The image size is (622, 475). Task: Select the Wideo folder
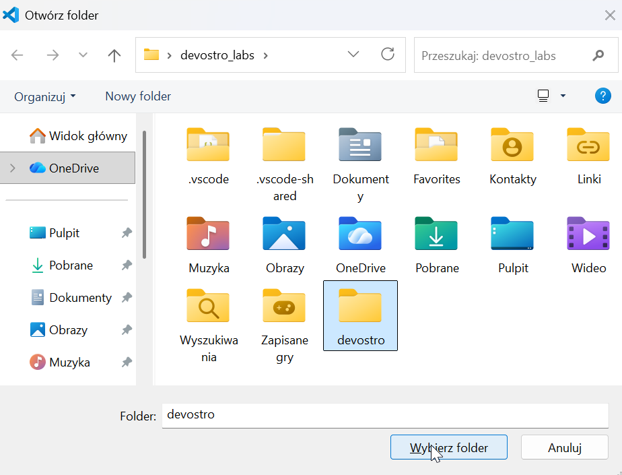click(588, 245)
